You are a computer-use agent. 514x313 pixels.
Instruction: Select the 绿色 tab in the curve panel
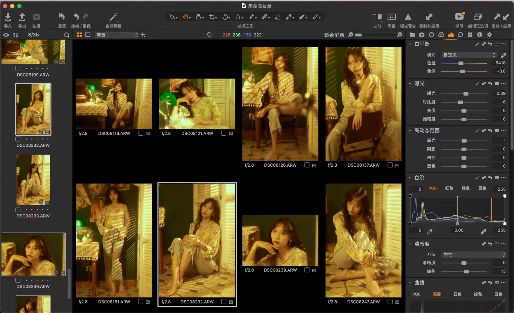click(x=478, y=294)
